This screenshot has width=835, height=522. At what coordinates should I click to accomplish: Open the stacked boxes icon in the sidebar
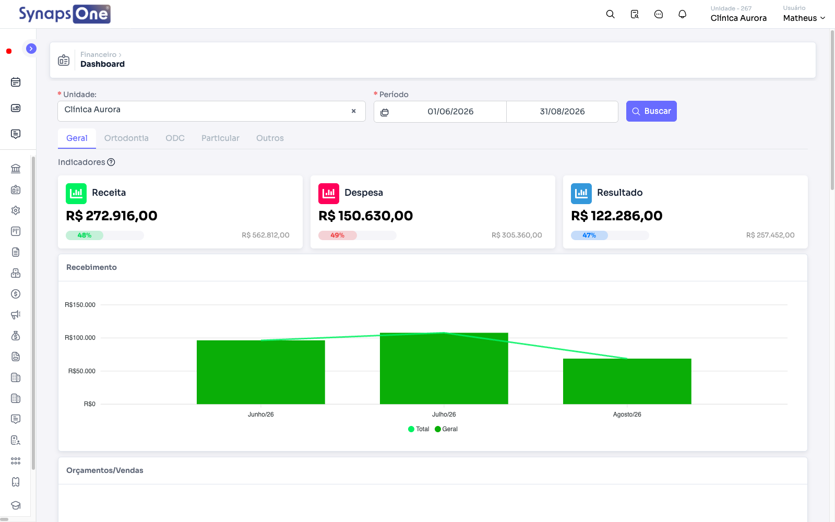point(16,273)
